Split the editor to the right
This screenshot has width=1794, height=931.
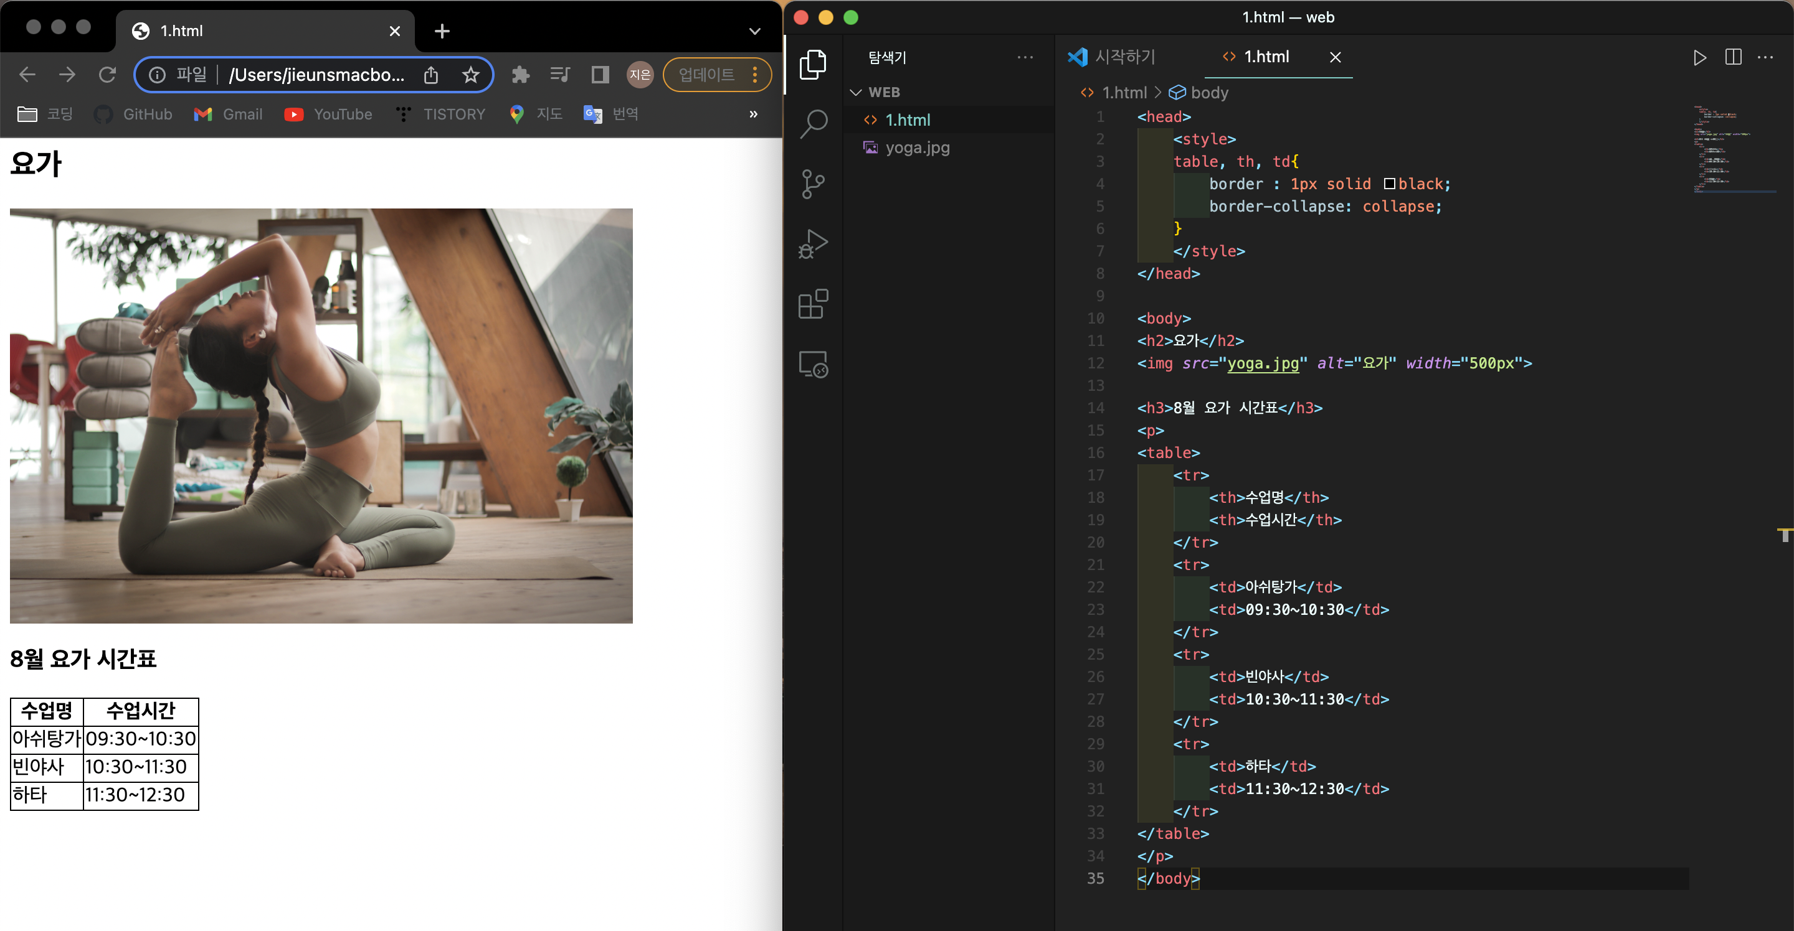1733,57
